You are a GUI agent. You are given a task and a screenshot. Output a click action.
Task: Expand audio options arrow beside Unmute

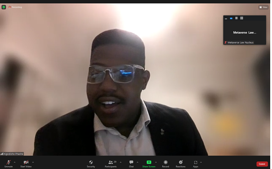[x=14, y=162]
